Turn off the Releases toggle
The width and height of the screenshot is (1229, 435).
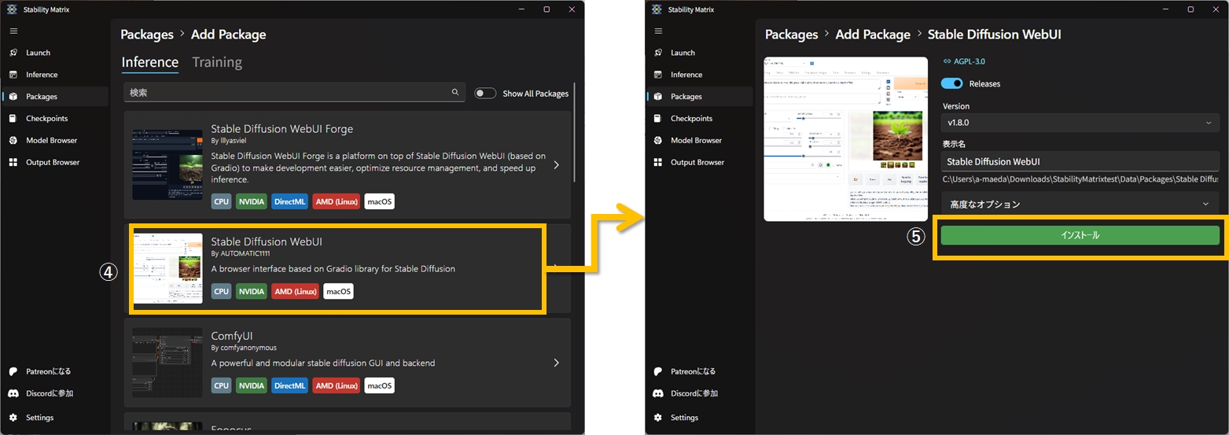click(x=952, y=83)
